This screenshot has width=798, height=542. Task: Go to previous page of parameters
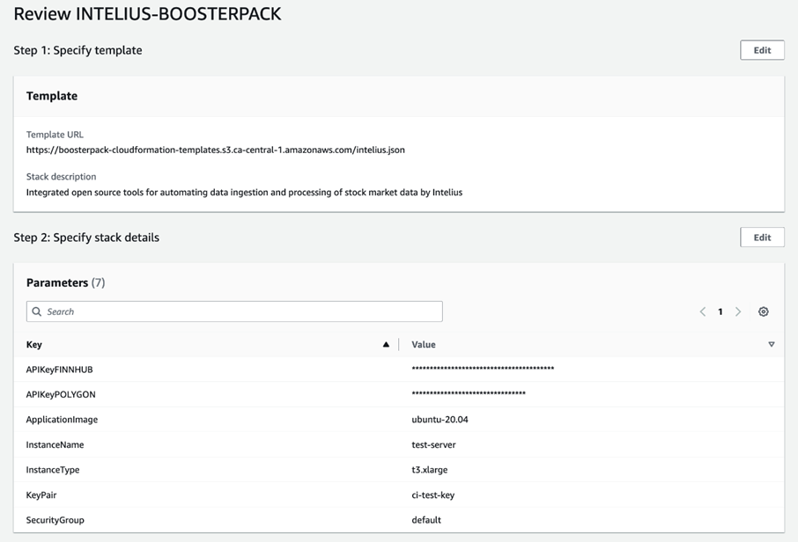tap(703, 311)
